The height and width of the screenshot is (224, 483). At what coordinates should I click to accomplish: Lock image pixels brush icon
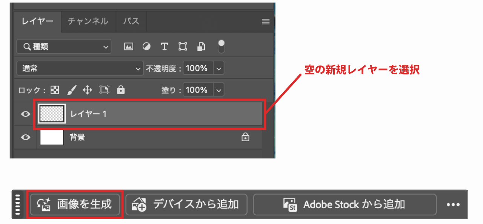(72, 90)
